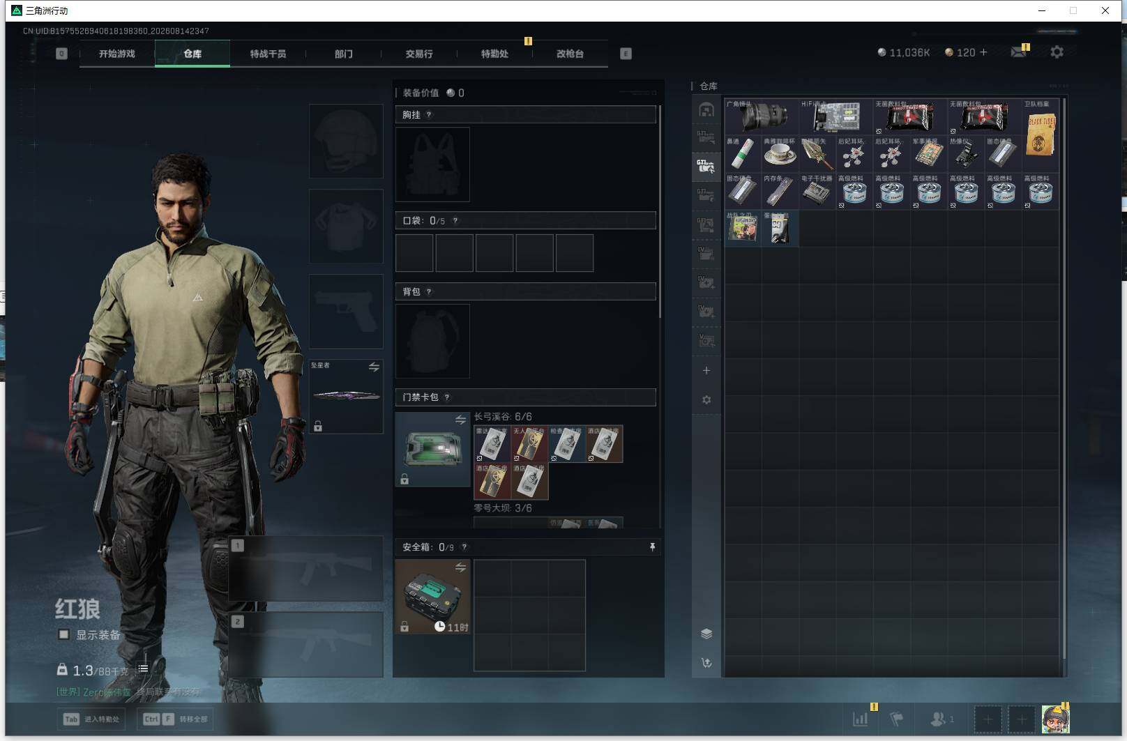1127x741 pixels.
Task: Show help for 门禁卡包 question mark
Action: point(447,397)
